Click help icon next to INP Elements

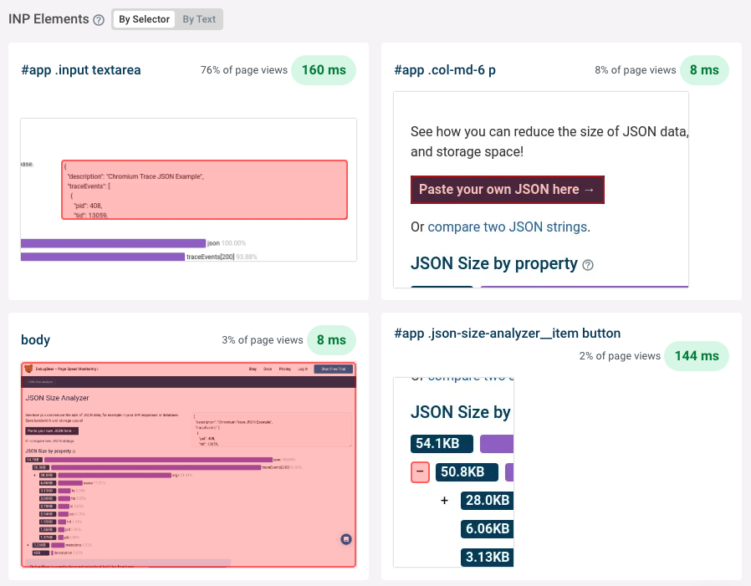[99, 19]
